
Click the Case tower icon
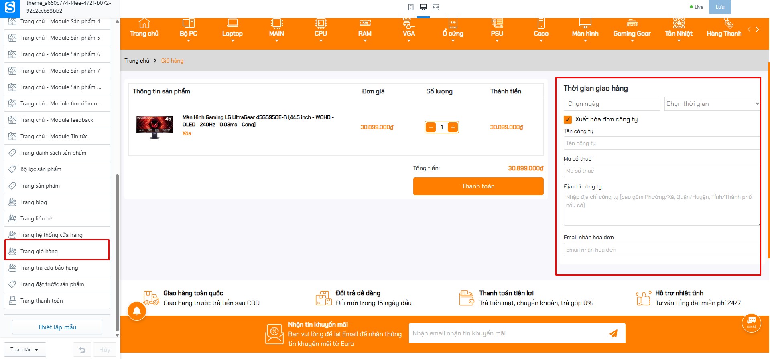coord(541,23)
